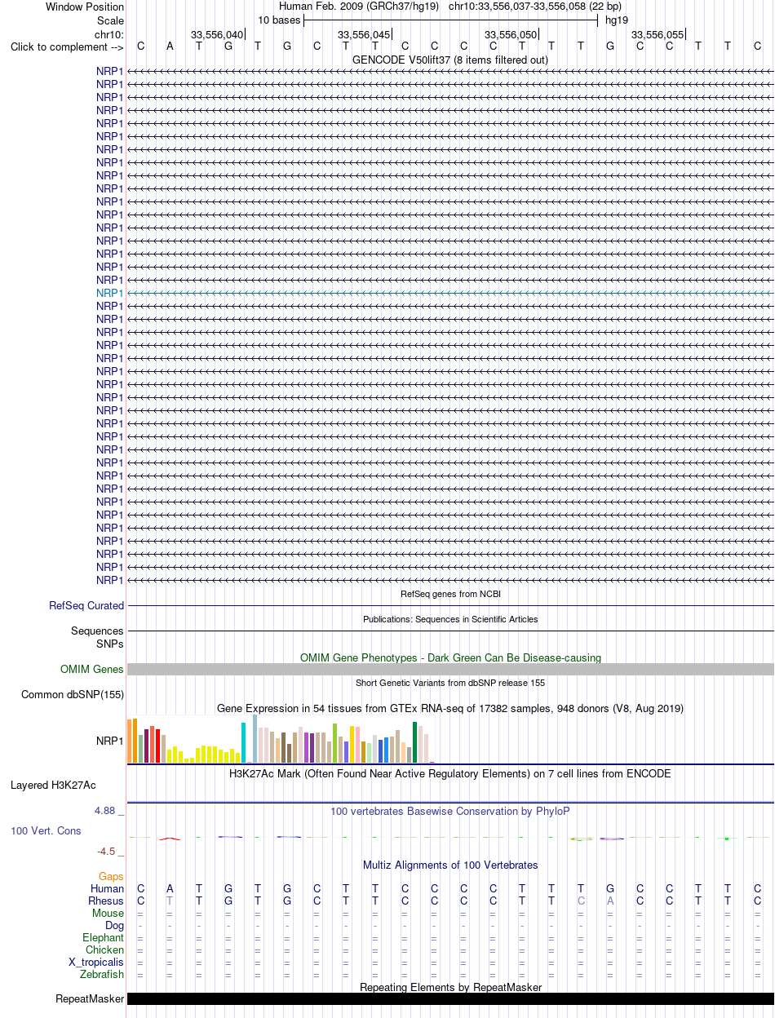Click the gray mismatched 'A' base in Rhesus row

coord(610,901)
